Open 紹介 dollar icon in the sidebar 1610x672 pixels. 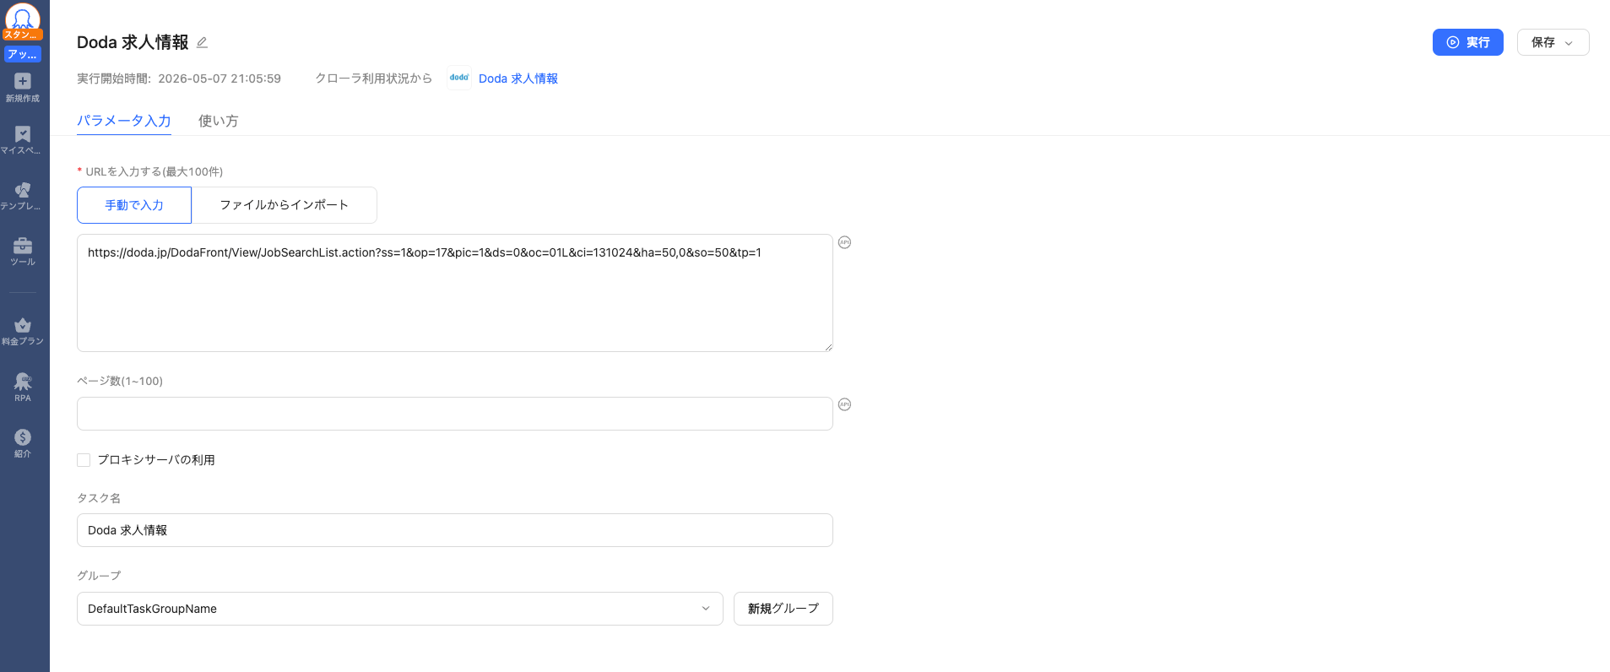tap(23, 443)
